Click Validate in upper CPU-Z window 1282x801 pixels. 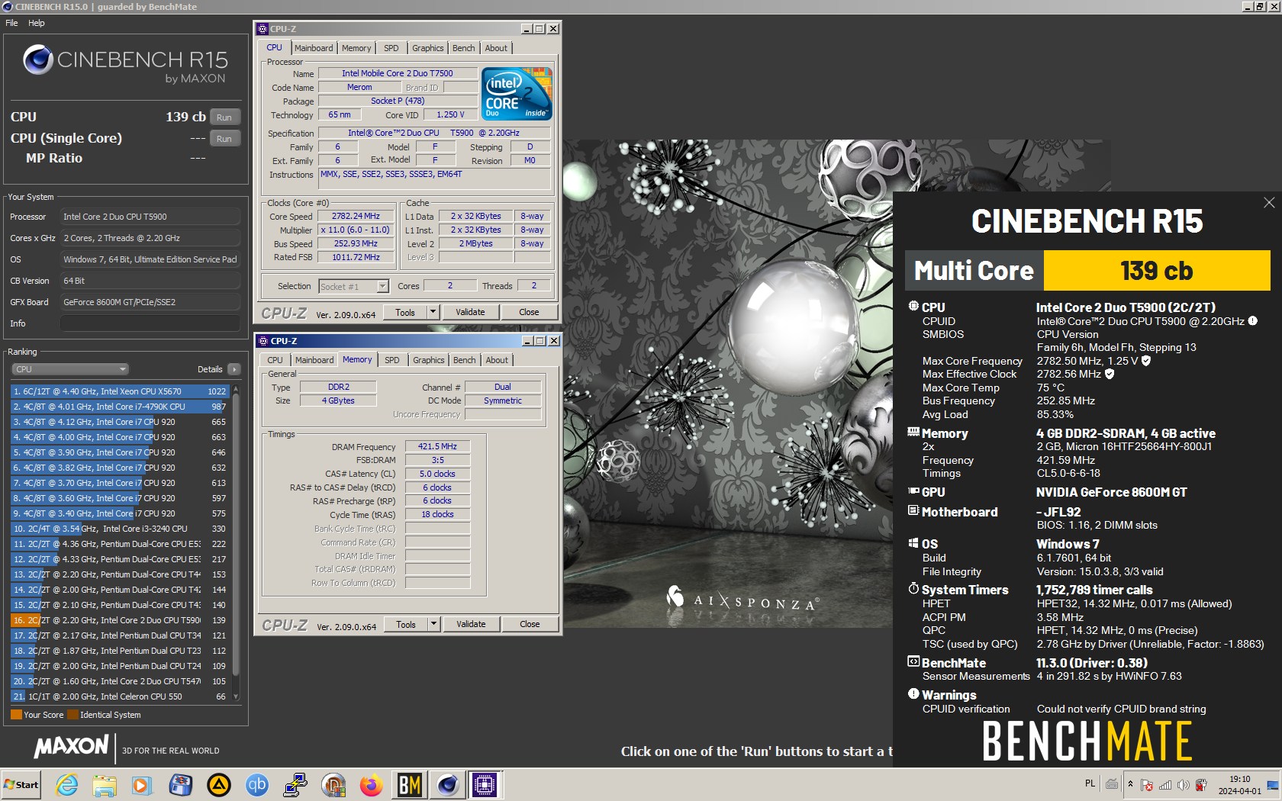(470, 312)
